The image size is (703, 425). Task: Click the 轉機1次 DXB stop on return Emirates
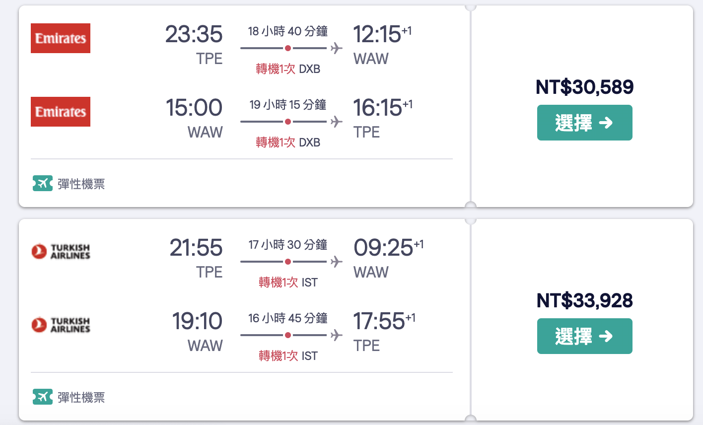pyautogui.click(x=288, y=142)
